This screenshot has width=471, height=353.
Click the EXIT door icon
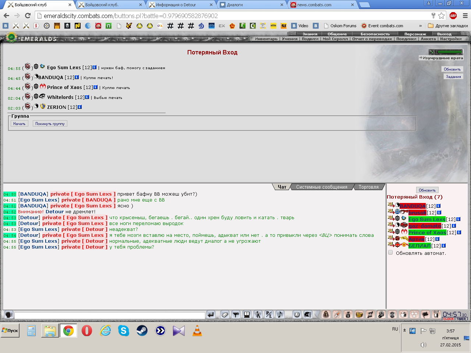tap(436, 314)
